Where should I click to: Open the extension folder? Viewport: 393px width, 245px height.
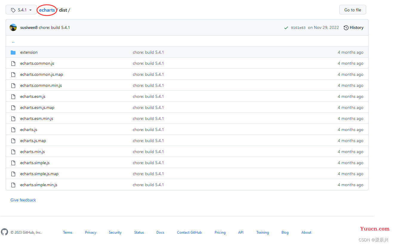(29, 53)
